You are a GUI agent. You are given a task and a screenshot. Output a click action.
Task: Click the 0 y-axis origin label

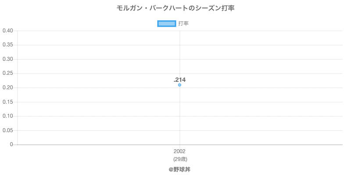click(x=12, y=144)
